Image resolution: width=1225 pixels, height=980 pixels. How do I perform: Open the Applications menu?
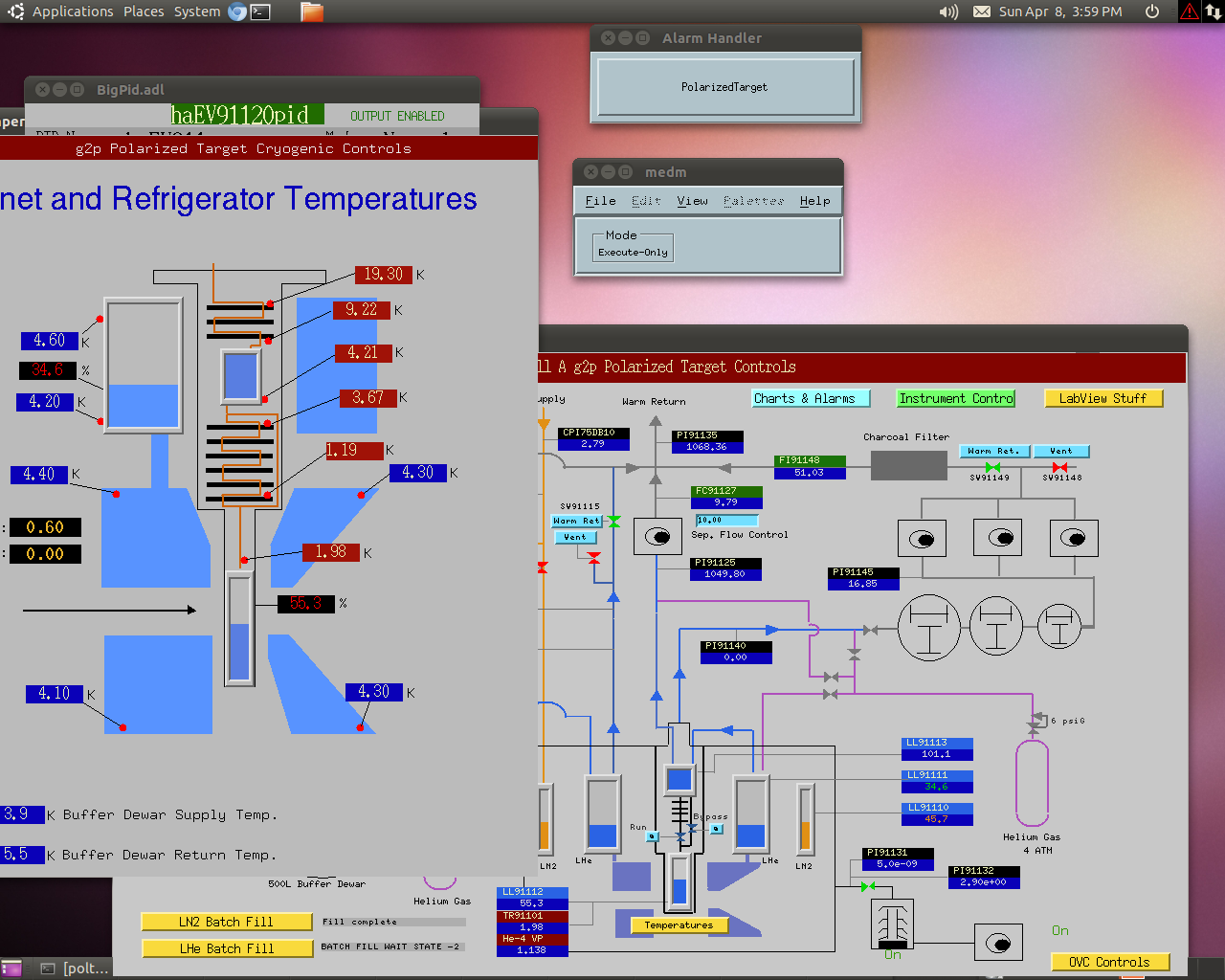tap(73, 11)
